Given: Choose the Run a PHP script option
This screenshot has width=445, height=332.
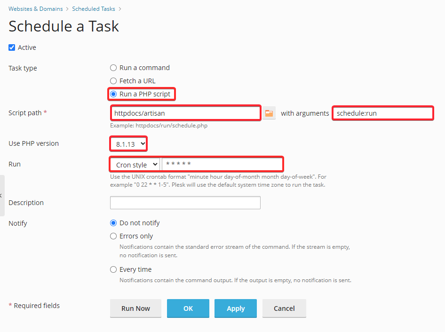Looking at the screenshot, I should pyautogui.click(x=113, y=94).
